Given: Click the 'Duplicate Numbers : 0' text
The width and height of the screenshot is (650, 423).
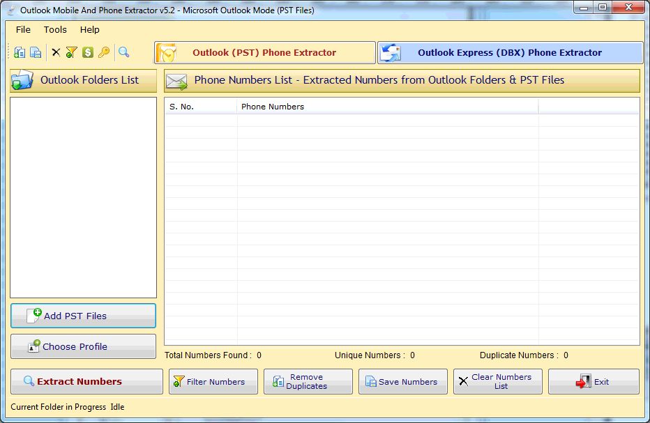Looking at the screenshot, I should tap(524, 355).
